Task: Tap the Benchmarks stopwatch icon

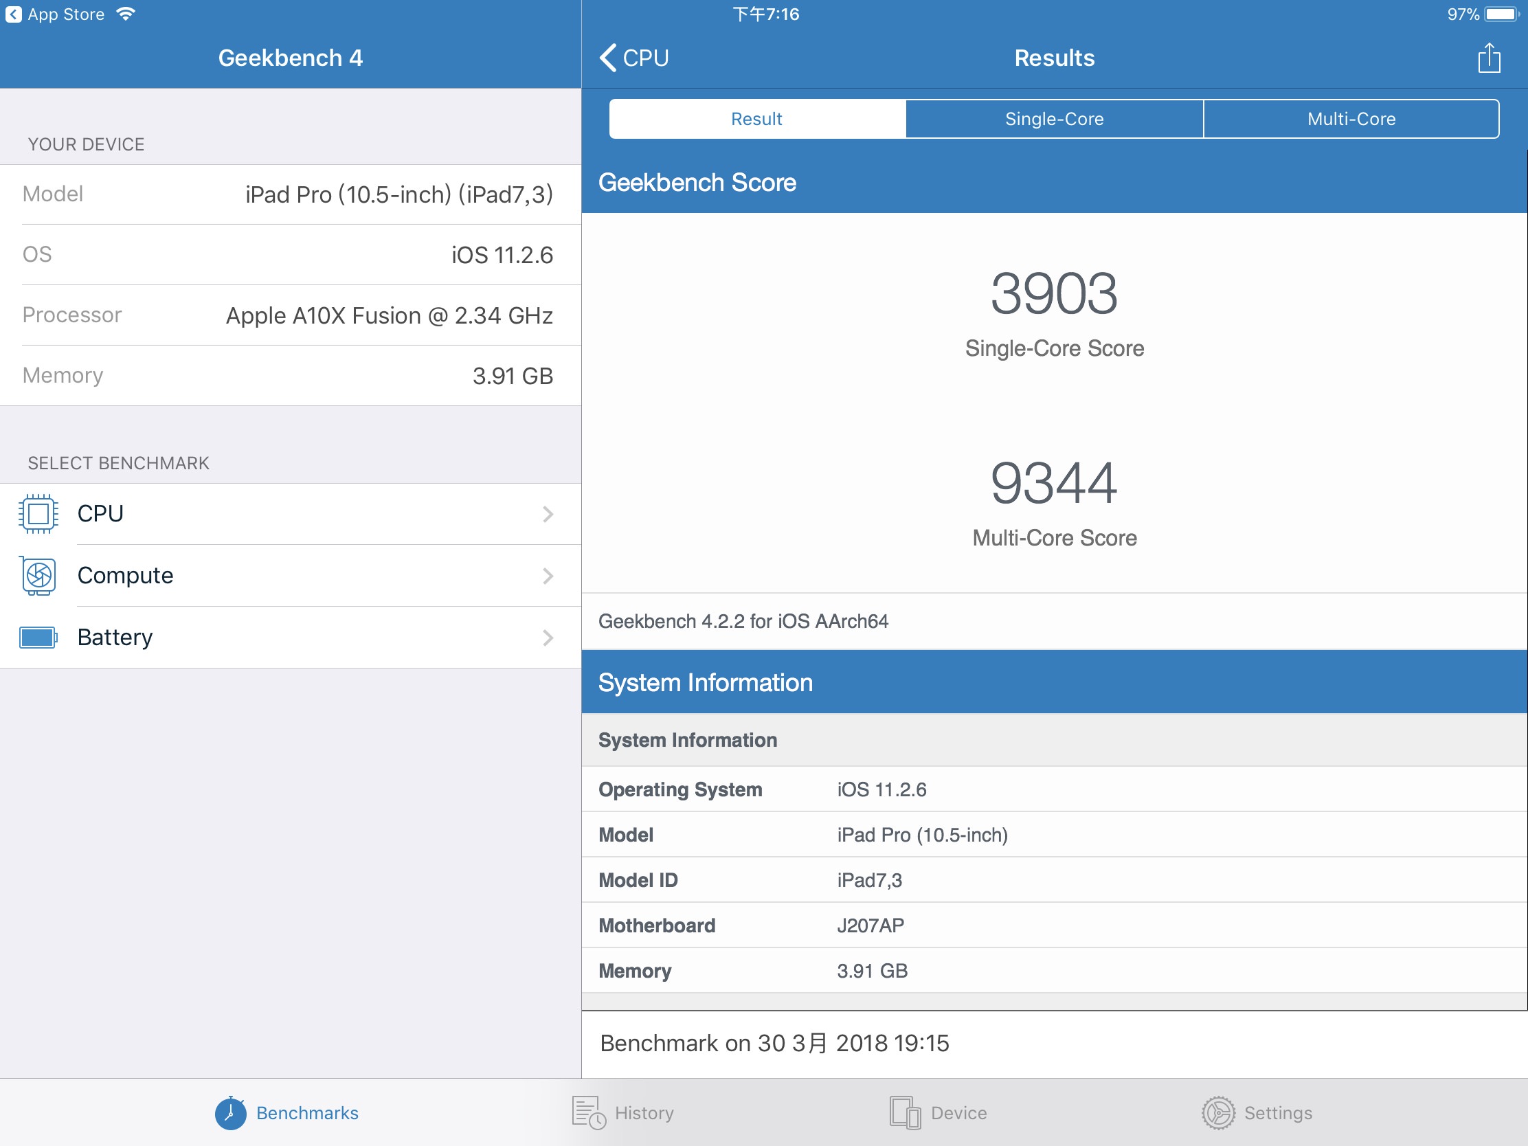Action: (x=231, y=1113)
